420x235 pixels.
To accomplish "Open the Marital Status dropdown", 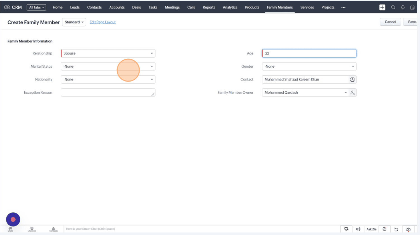I will click(108, 67).
